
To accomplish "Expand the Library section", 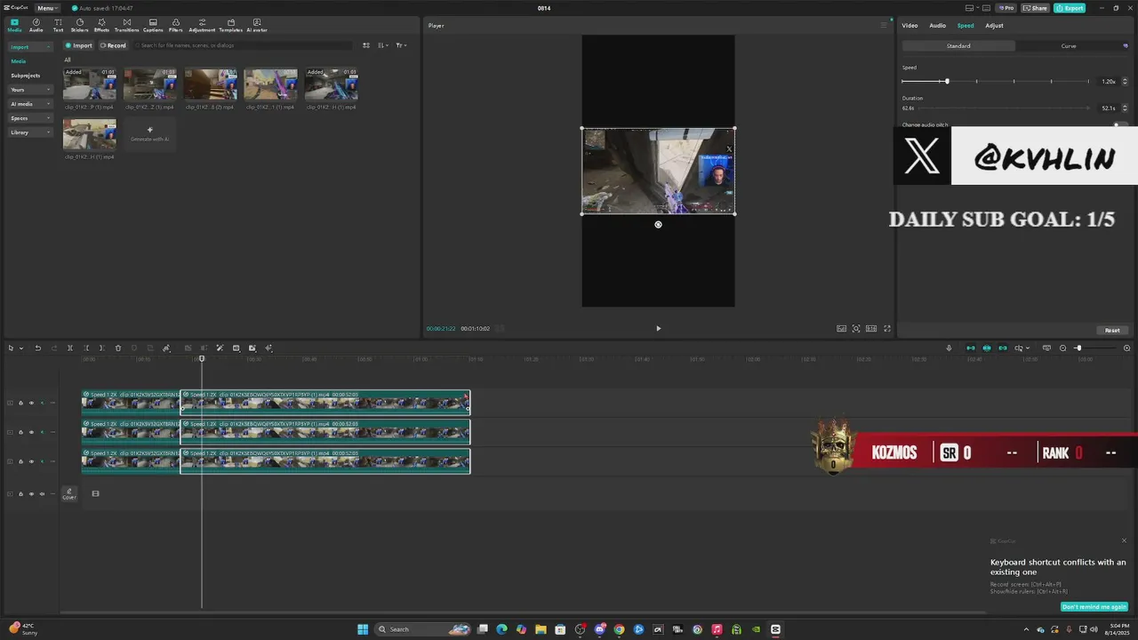I will click(x=31, y=132).
